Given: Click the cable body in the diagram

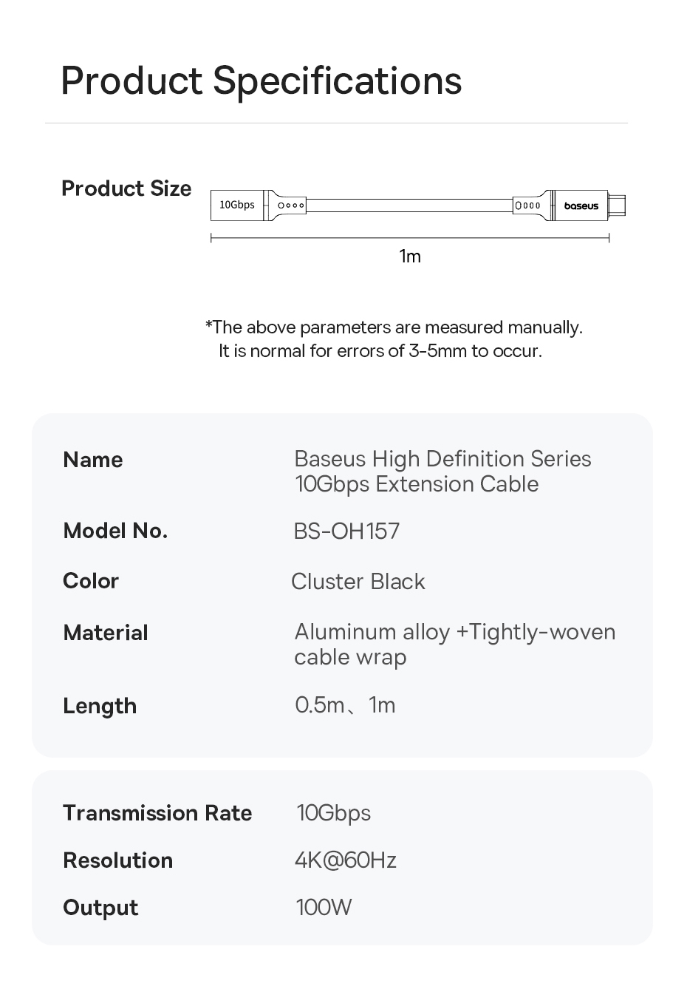Looking at the screenshot, I should pyautogui.click(x=409, y=205).
